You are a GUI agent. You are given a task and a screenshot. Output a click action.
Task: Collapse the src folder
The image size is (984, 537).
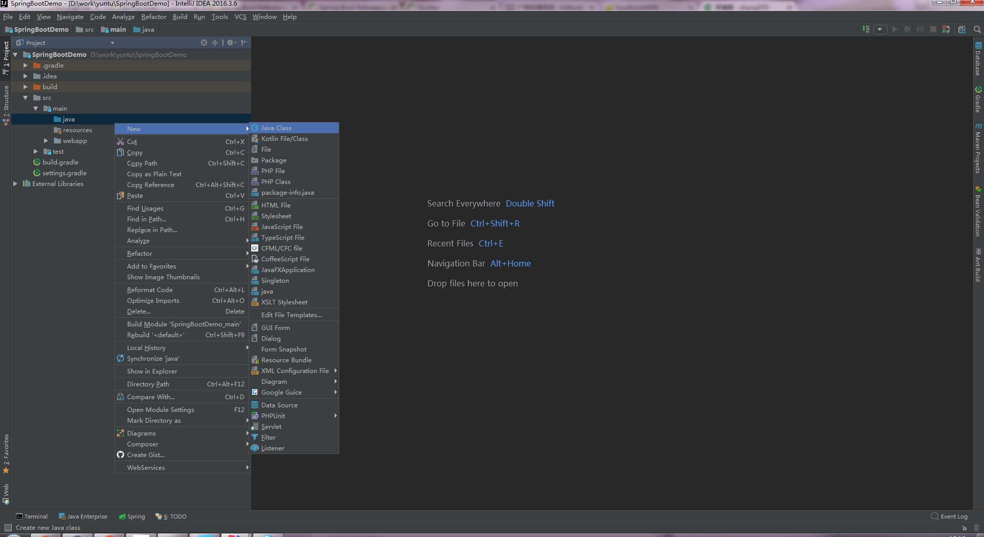25,97
